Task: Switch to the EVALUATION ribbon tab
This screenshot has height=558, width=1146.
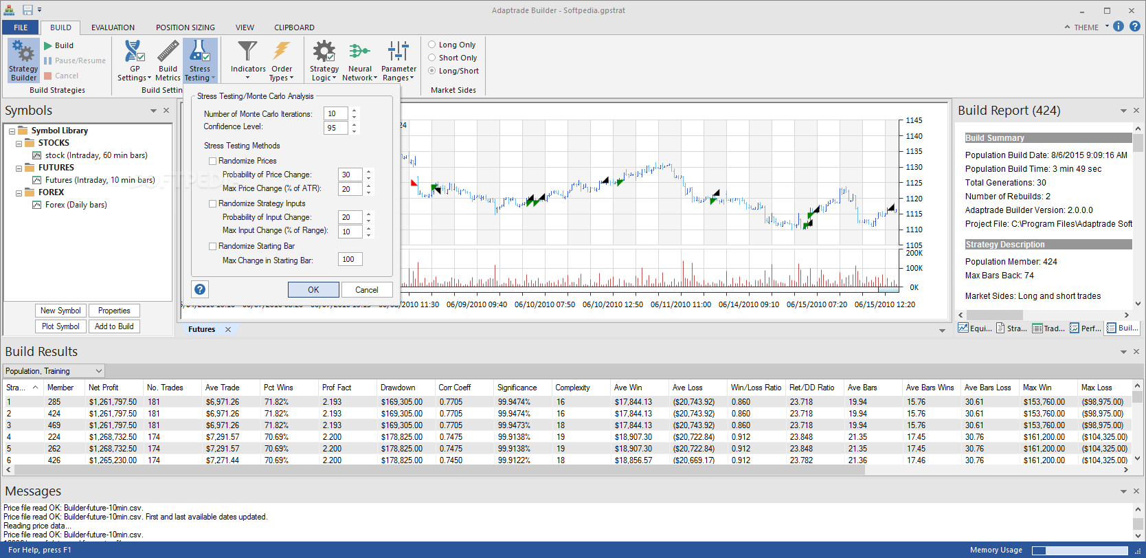Action: (113, 27)
